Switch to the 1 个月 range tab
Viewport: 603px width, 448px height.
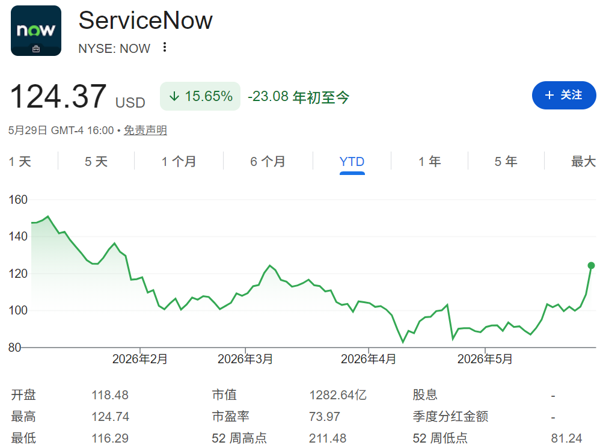pos(179,162)
